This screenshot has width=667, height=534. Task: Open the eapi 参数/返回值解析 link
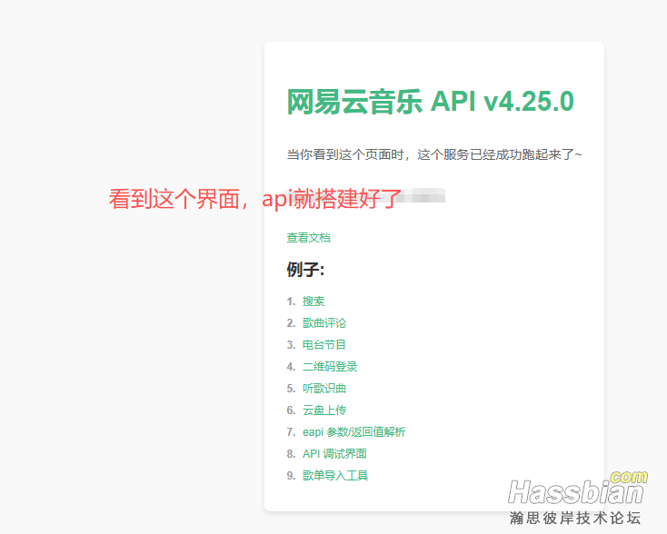(353, 432)
